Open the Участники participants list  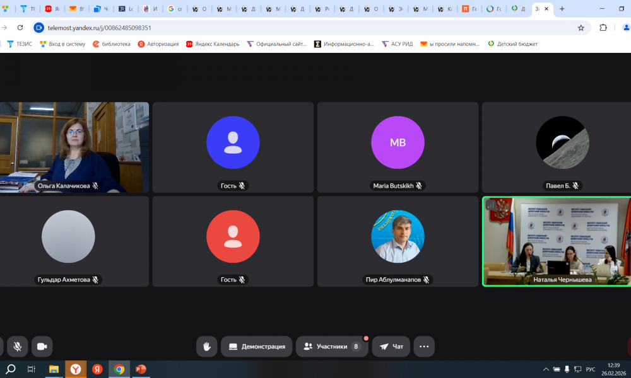pyautogui.click(x=332, y=346)
